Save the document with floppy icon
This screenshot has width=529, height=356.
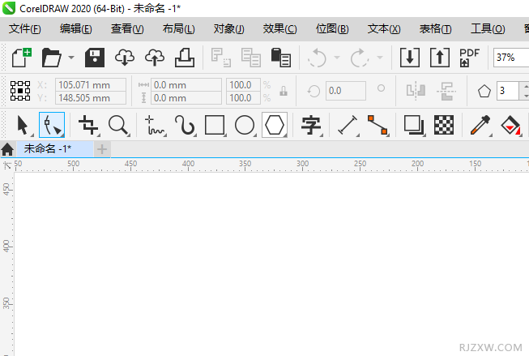(95, 58)
